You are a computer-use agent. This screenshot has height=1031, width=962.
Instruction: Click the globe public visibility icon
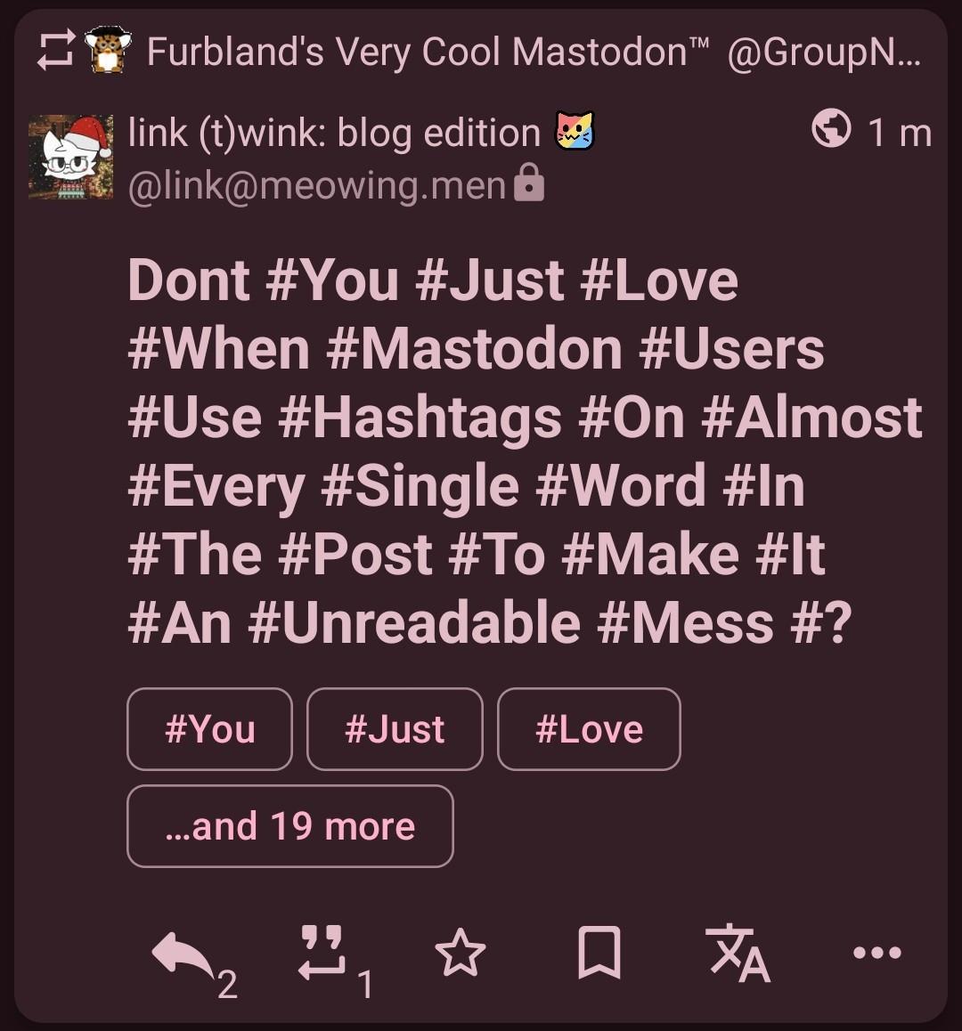tap(831, 131)
